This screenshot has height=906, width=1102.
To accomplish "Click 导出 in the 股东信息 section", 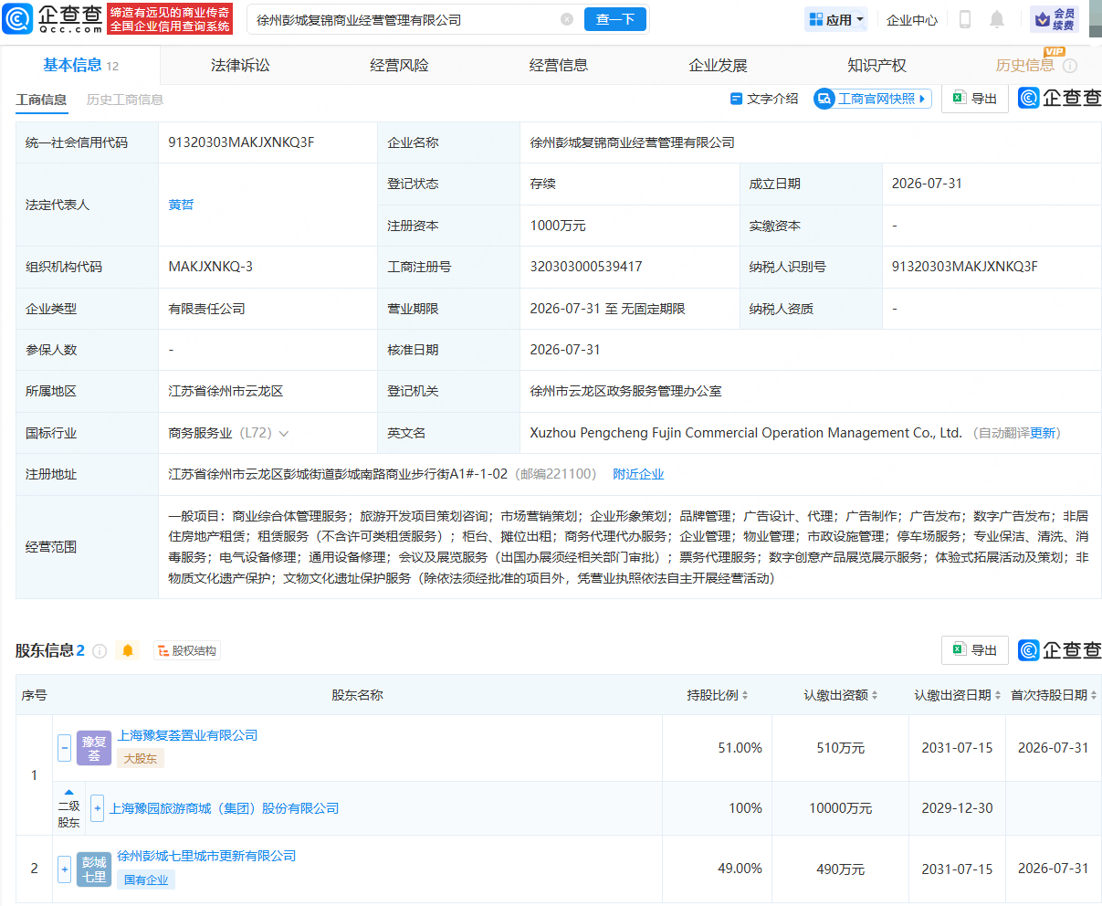I will coord(975,650).
